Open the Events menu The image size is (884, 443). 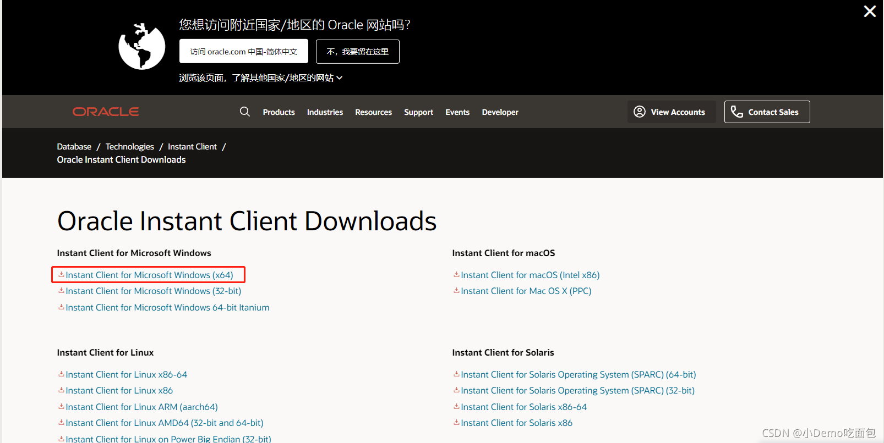(457, 112)
